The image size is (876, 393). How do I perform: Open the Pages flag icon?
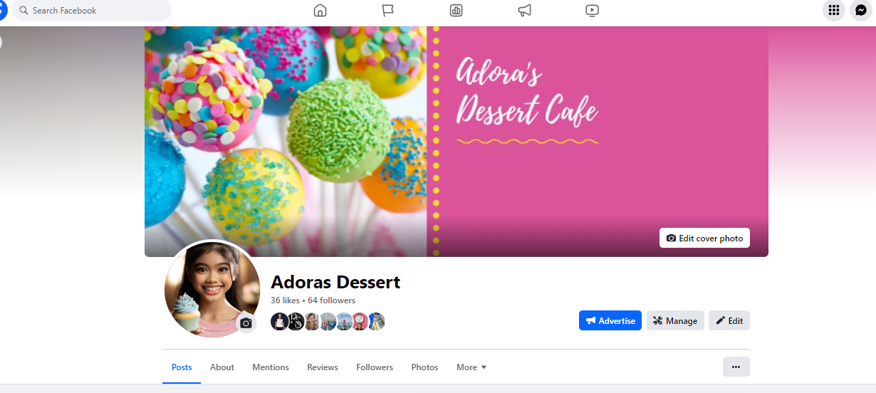point(387,11)
